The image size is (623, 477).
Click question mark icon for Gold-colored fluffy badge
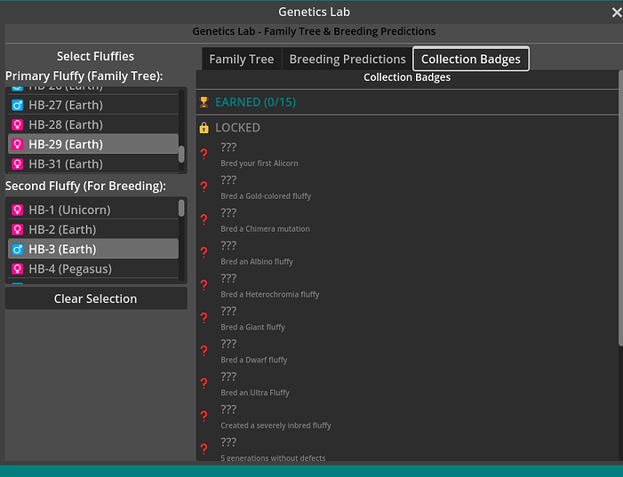(204, 187)
